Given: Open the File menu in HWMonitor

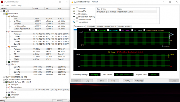Looking at the screenshot, I should pyautogui.click(x=2, y=5).
